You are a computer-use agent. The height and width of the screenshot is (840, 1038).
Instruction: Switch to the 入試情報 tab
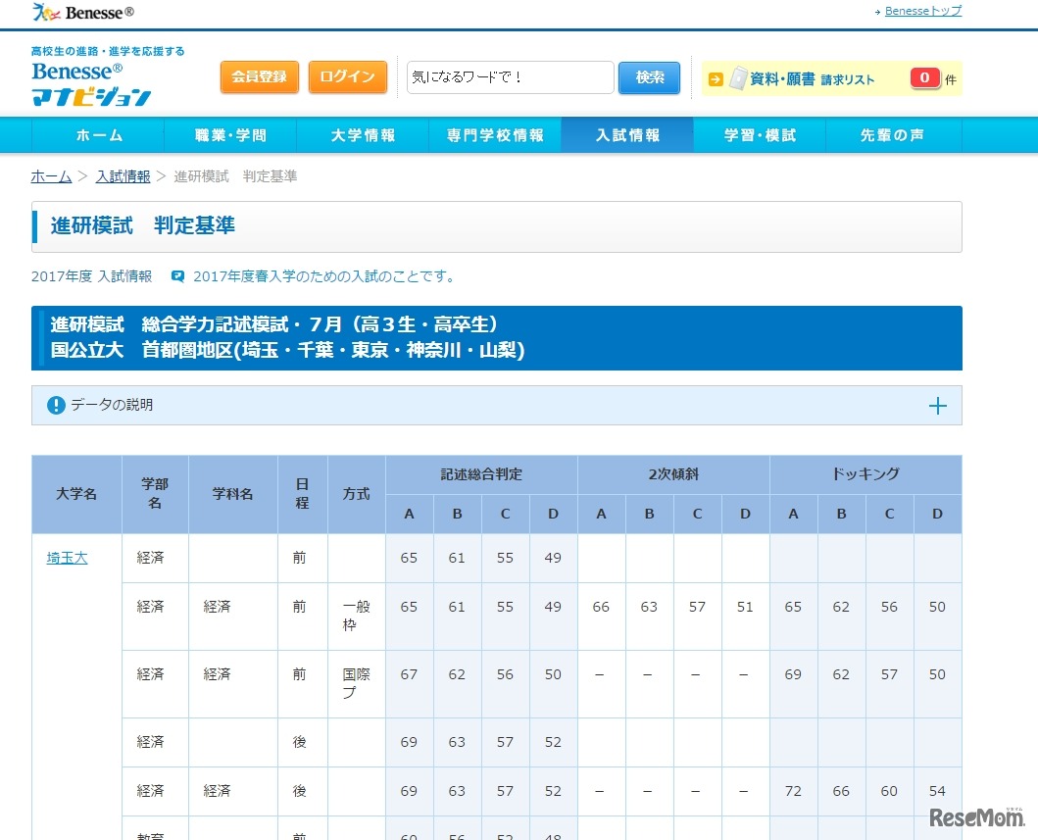[x=627, y=135]
